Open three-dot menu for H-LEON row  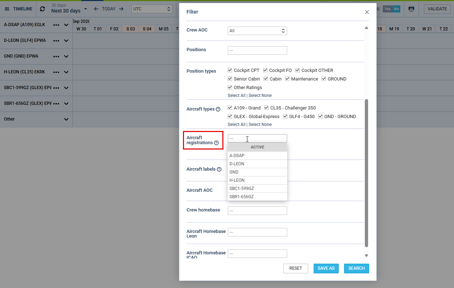coord(56,72)
